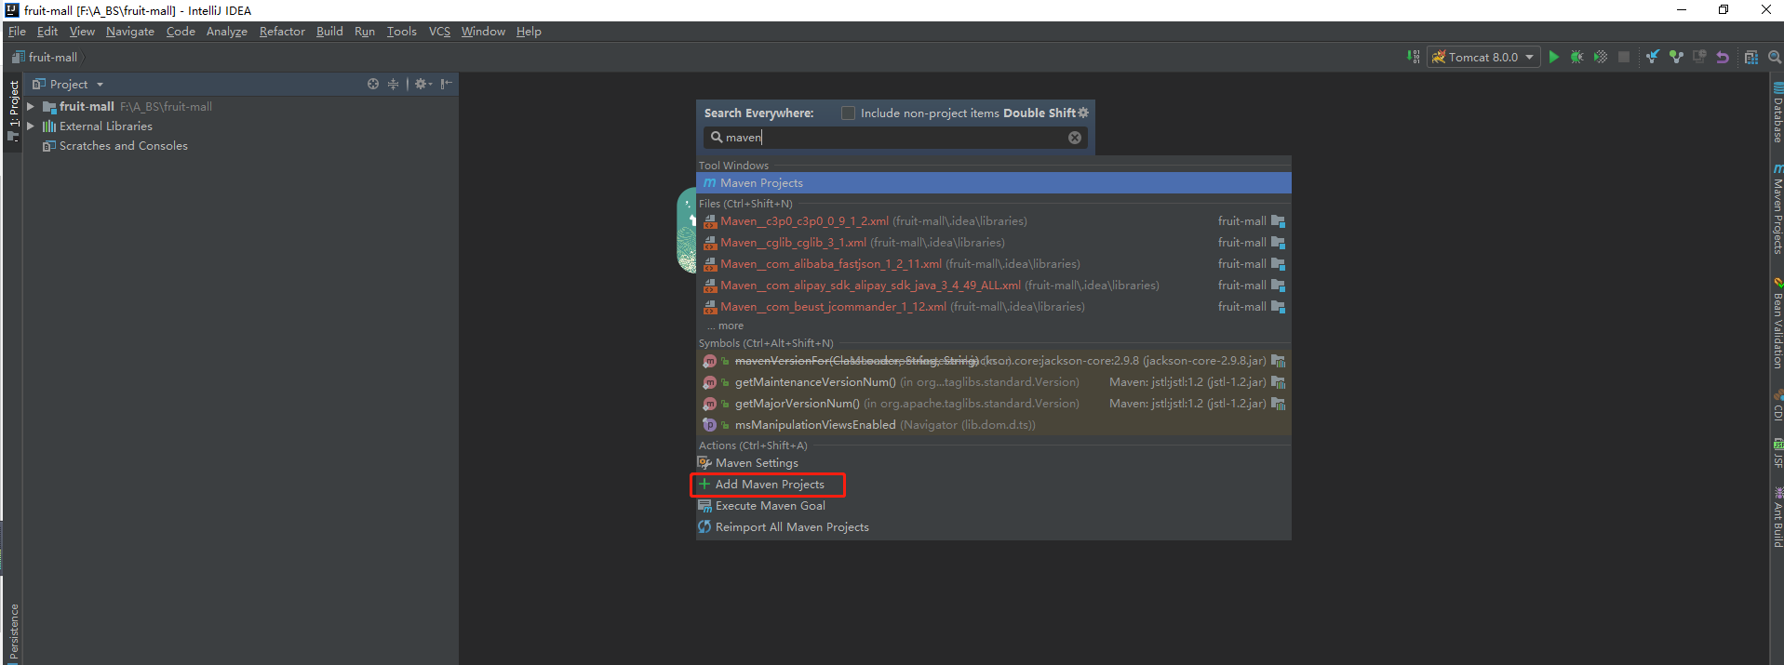
Task: Click the VCS Update Project arrow icon
Action: pos(1653,57)
